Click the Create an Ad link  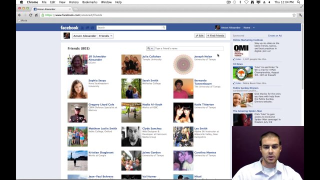pyautogui.click(x=274, y=35)
